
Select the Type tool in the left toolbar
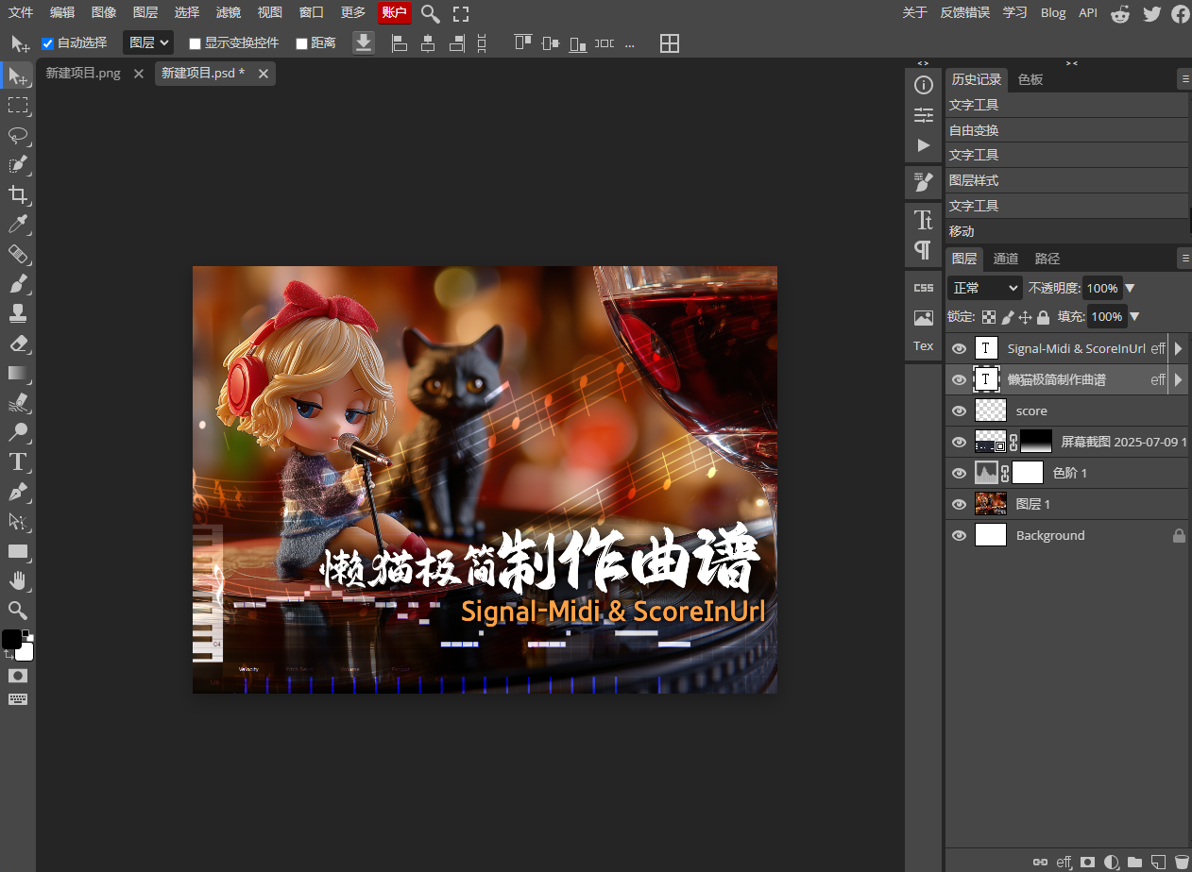pos(18,461)
